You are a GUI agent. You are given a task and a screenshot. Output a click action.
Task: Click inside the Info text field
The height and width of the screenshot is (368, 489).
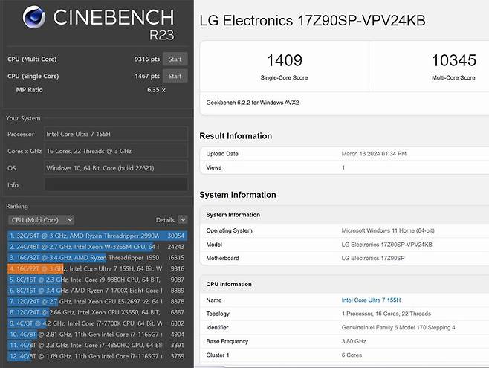click(x=116, y=184)
